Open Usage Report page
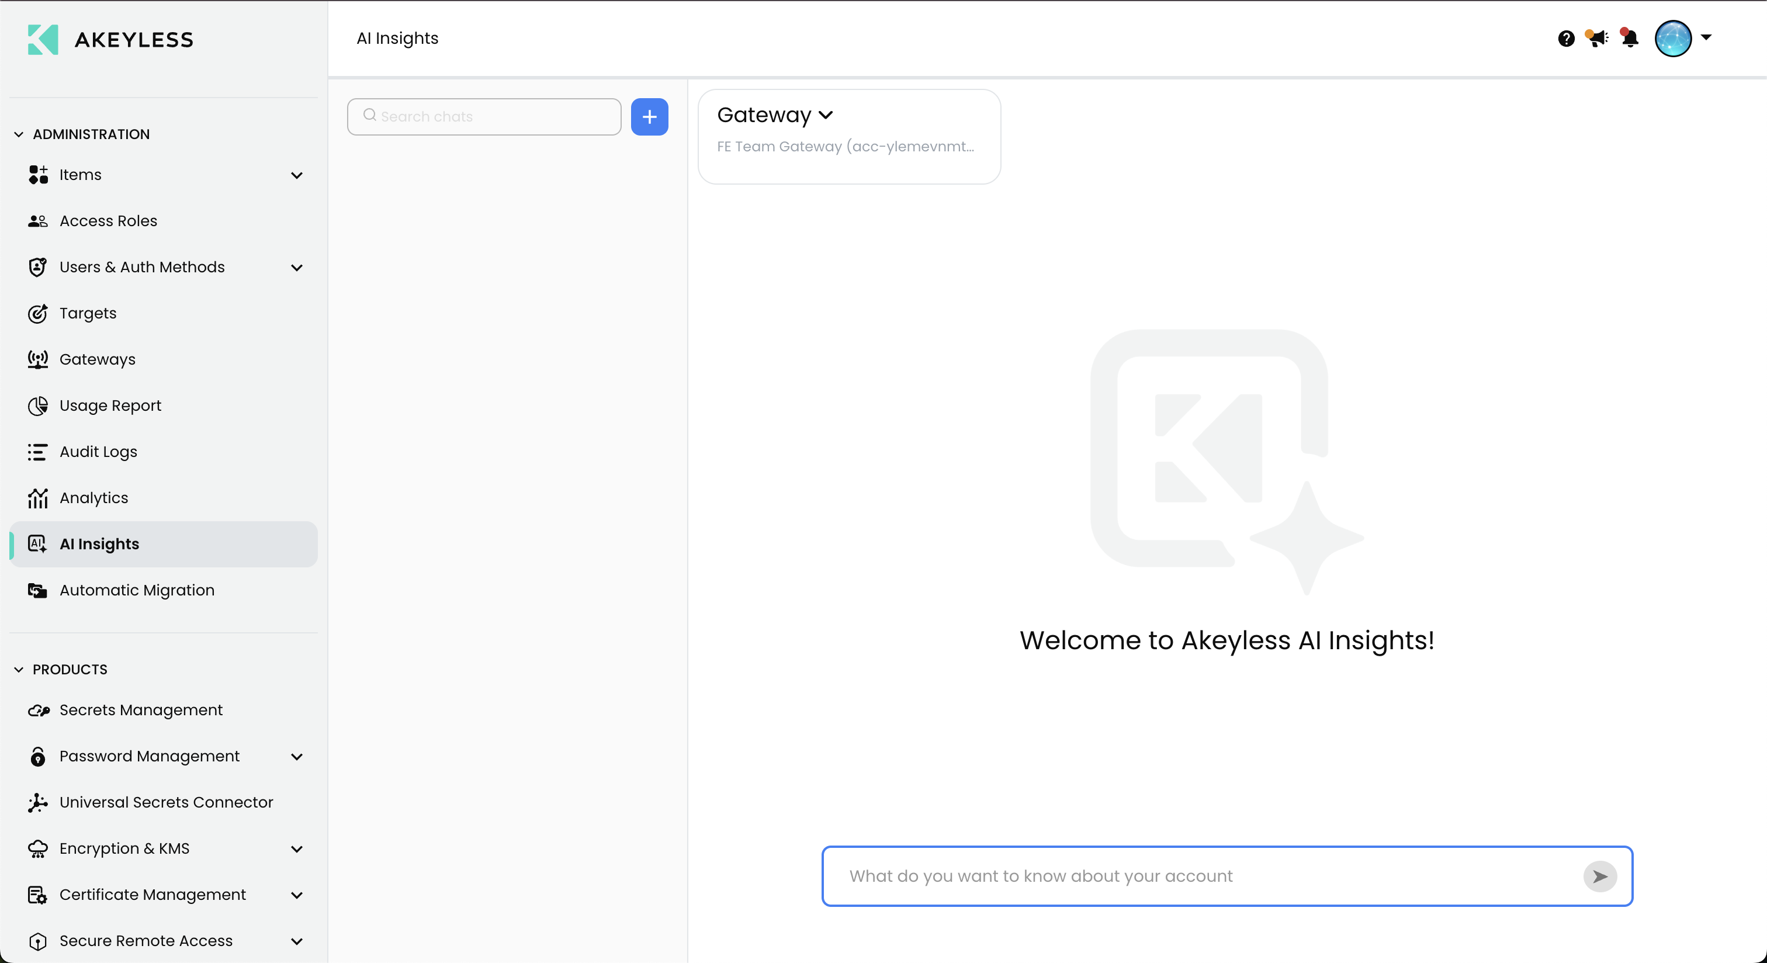The width and height of the screenshot is (1767, 963). pyautogui.click(x=110, y=406)
